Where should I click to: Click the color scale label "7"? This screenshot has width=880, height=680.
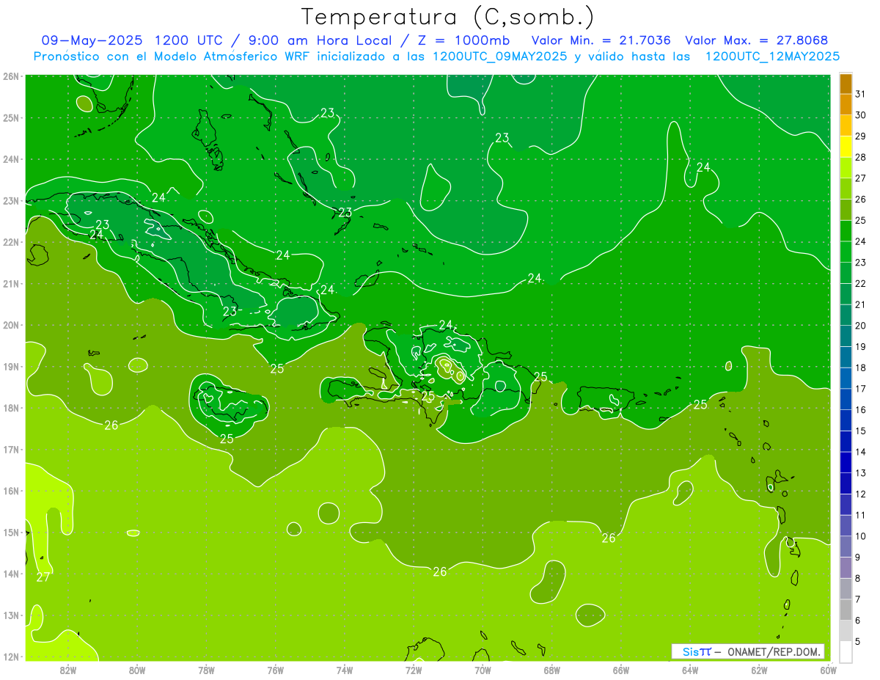(858, 599)
